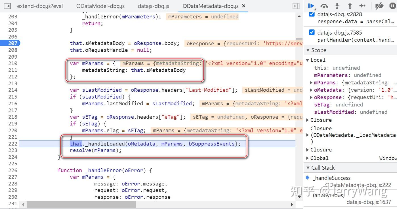
Task: Expand the last Closure scope
Action: (x=308, y=150)
